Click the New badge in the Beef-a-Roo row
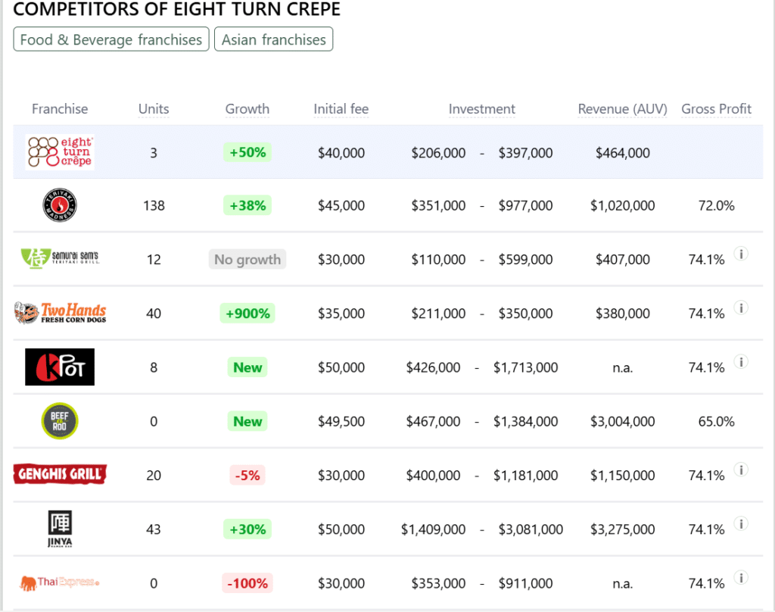This screenshot has width=775, height=612. click(x=247, y=421)
